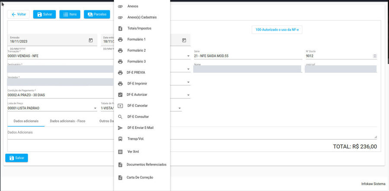The image size is (389, 191).
Task: Choose DF-E Autorizar in the menu
Action: click(x=142, y=95)
